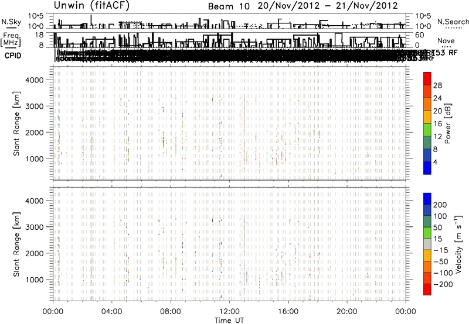Click the "28" label on the power color bar
This screenshot has height=324, width=469.
point(437,85)
